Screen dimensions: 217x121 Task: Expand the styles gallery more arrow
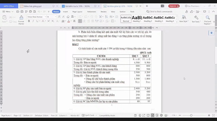pyautogui.click(x=177, y=22)
